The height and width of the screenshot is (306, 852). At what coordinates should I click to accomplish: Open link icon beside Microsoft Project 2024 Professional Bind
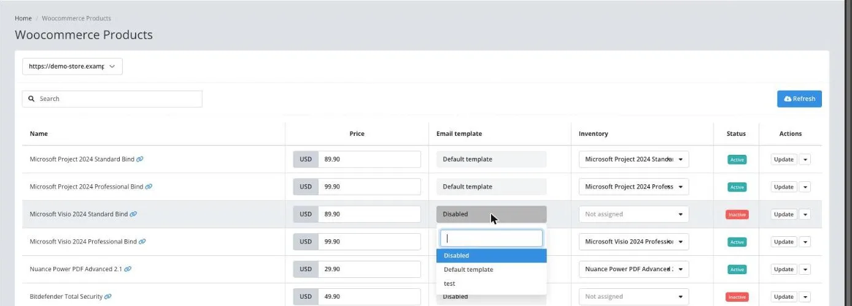[149, 187]
